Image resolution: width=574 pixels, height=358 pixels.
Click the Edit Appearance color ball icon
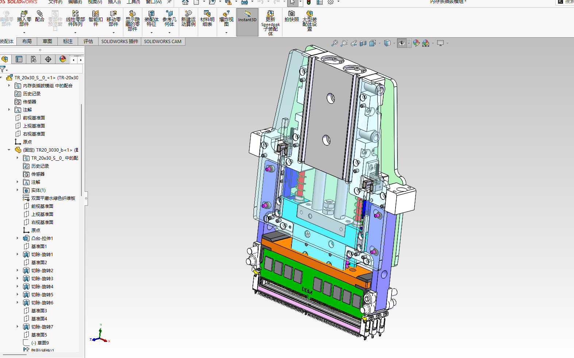pos(416,43)
